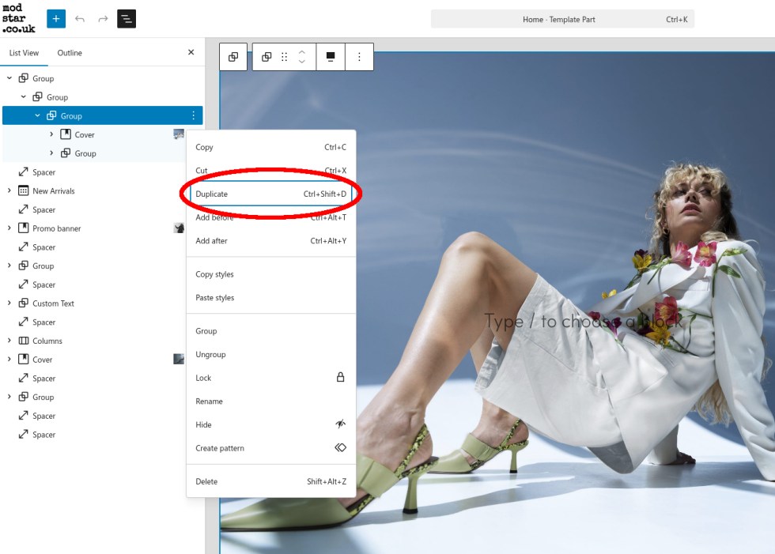This screenshot has width=775, height=554.
Task: Select Copy styles menu entry
Action: coord(270,274)
